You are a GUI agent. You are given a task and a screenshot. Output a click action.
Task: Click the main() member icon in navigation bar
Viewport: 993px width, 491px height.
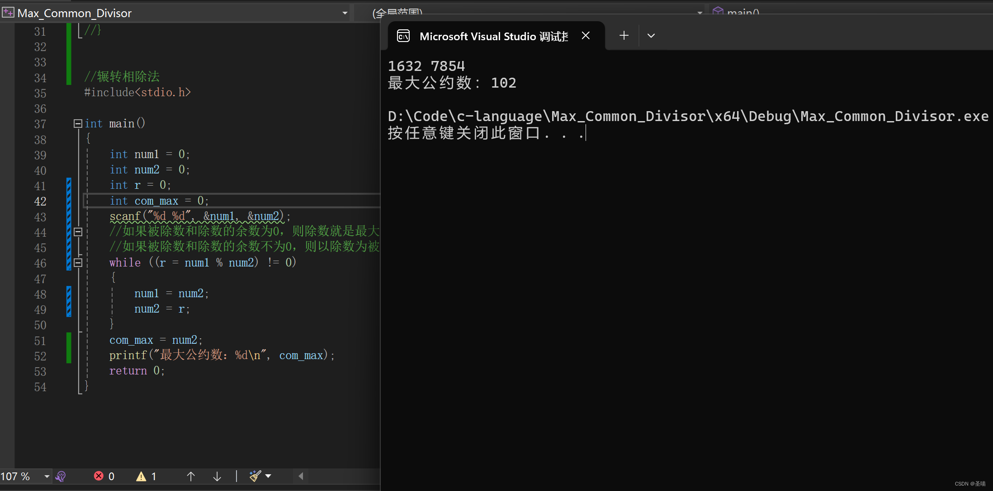tap(718, 12)
